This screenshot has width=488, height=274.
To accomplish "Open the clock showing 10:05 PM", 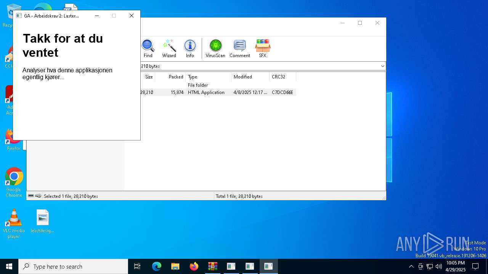I will coord(456,266).
